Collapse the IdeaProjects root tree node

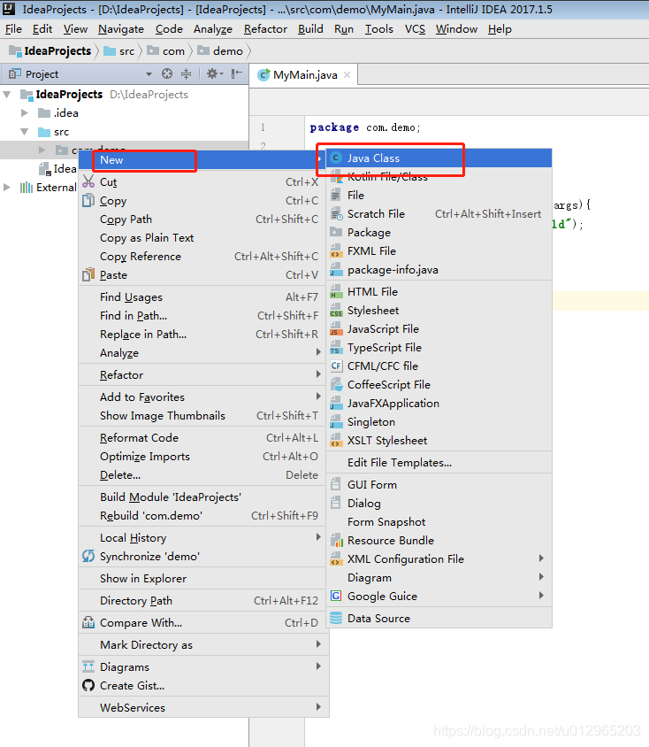7,95
